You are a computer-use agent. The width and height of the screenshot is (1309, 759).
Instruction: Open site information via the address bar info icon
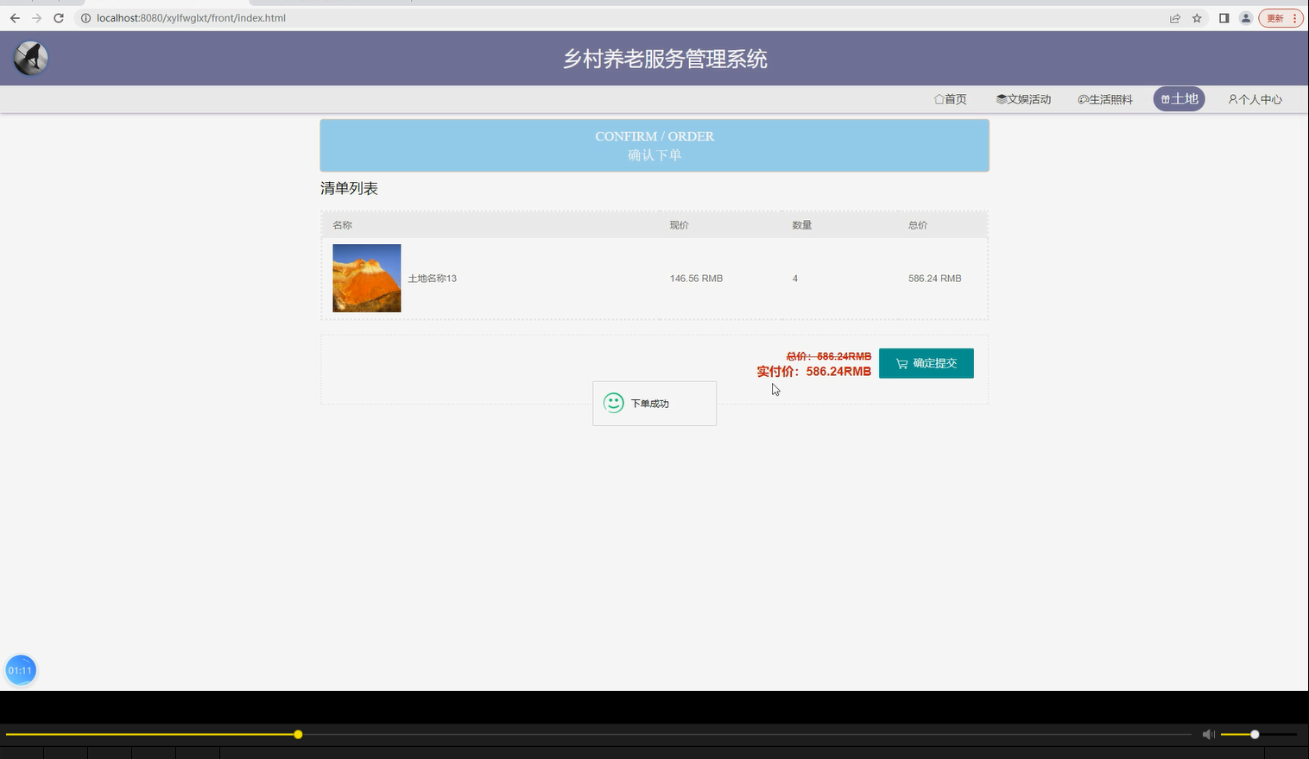(85, 17)
